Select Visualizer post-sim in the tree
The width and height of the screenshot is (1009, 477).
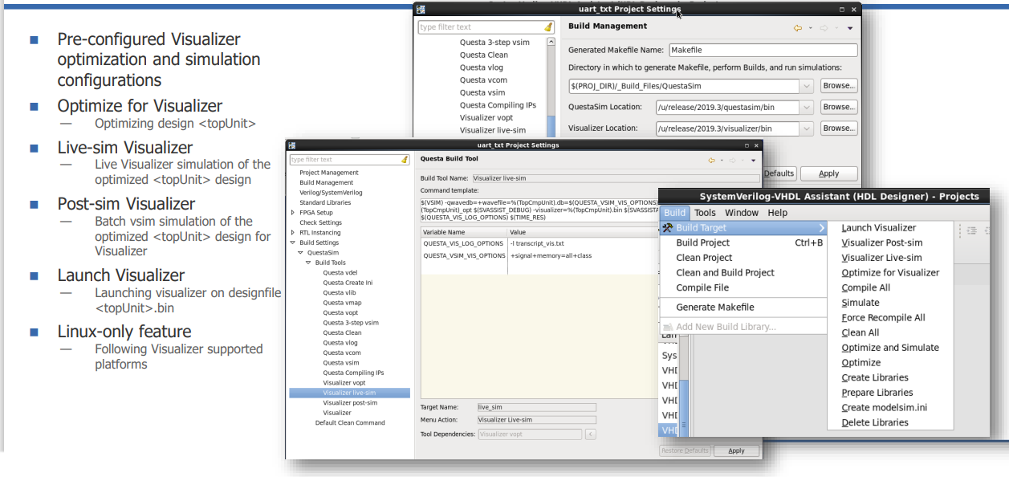click(x=350, y=403)
